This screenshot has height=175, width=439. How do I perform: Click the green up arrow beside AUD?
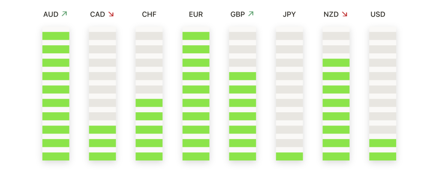[64, 14]
